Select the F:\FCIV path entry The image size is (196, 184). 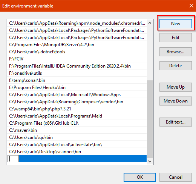point(77,59)
